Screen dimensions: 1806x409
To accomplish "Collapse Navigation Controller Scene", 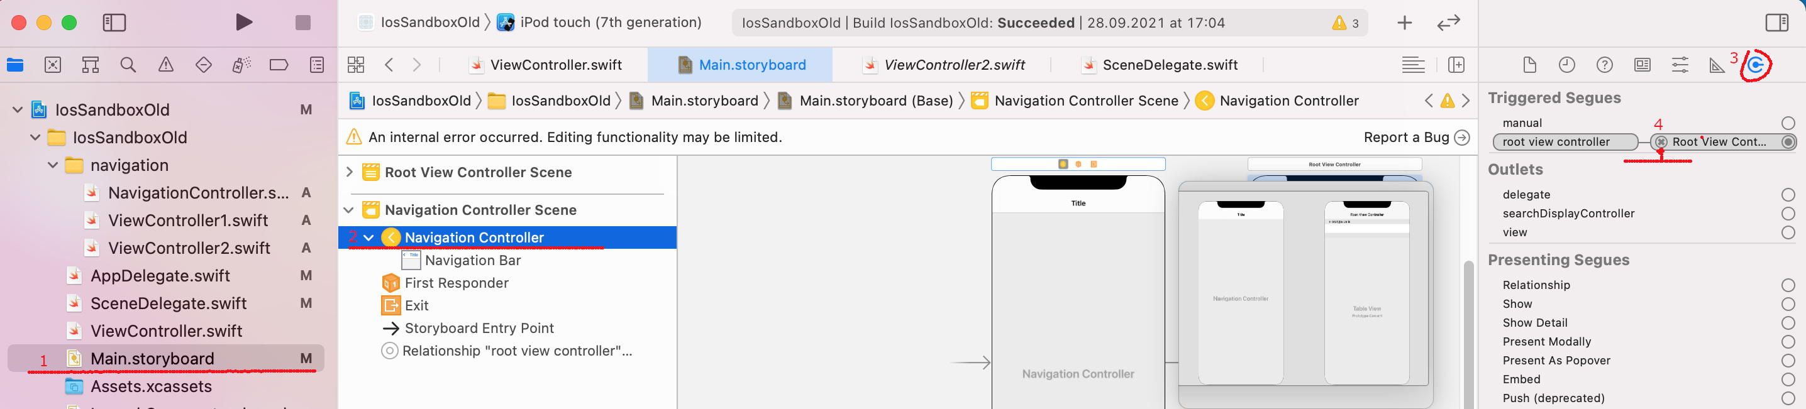I will click(350, 209).
